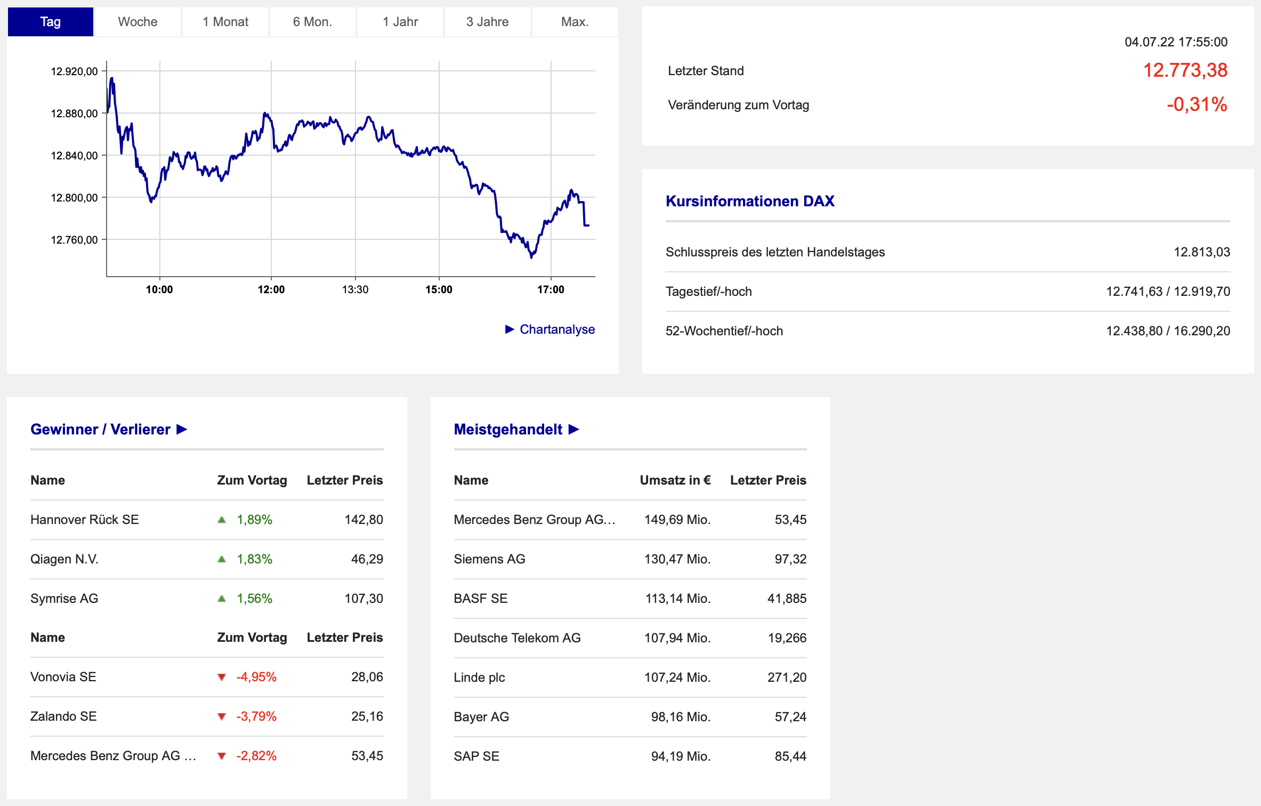This screenshot has height=806, width=1261.
Task: Open the Max. time range tab
Action: tap(575, 22)
